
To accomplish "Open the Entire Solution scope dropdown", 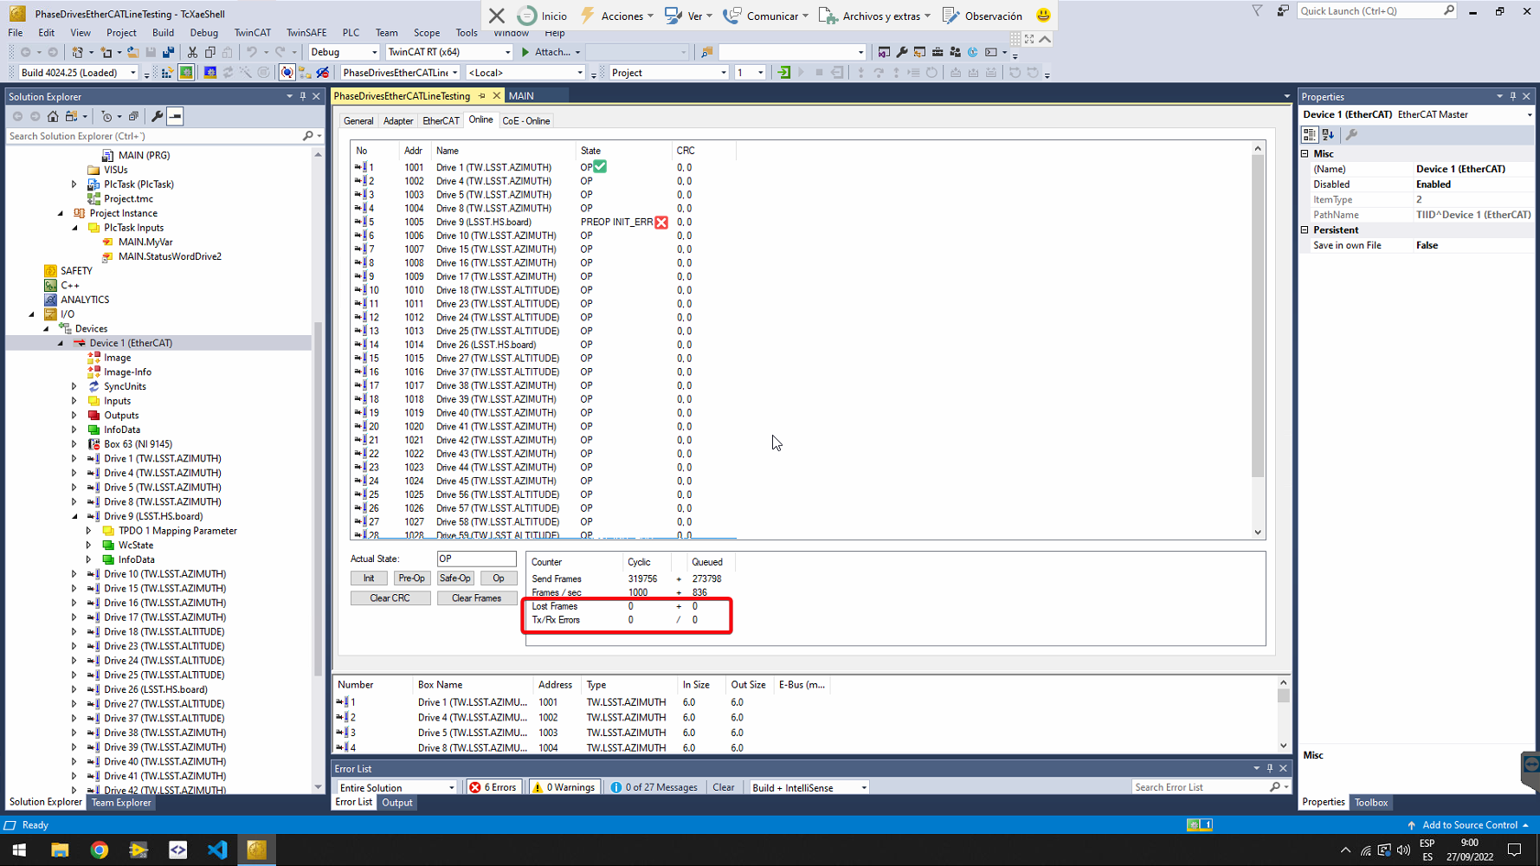I will (x=396, y=787).
